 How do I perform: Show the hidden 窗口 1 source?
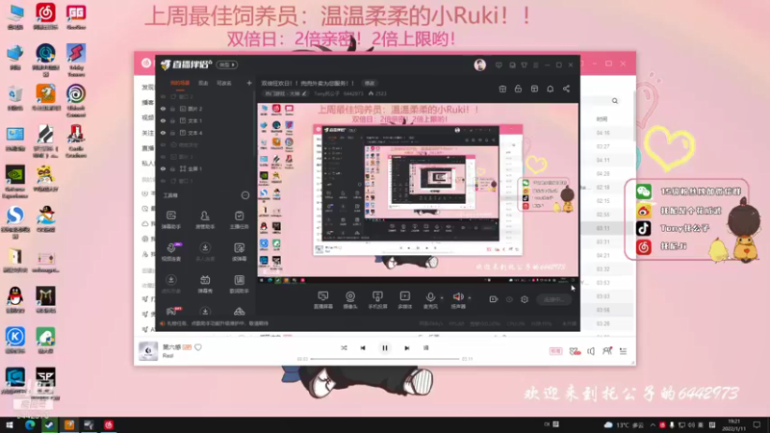click(x=163, y=181)
